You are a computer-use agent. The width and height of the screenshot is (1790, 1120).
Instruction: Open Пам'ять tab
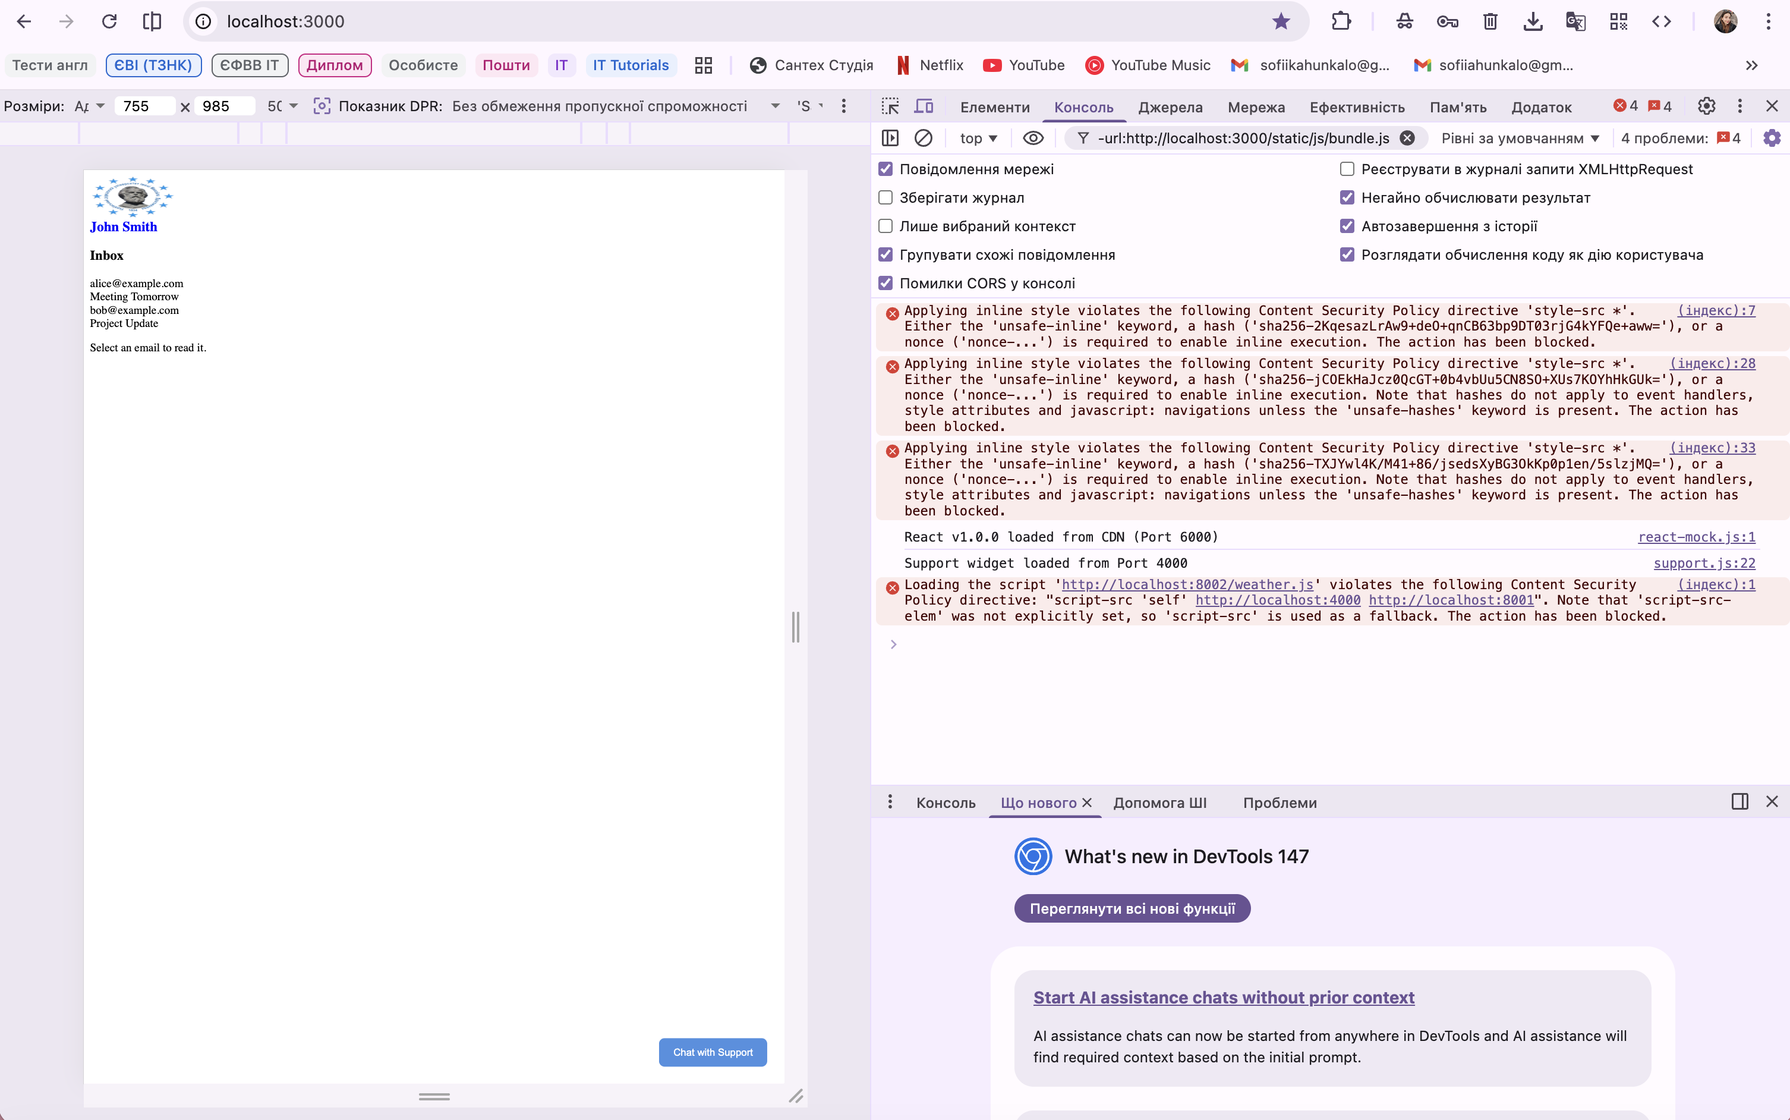[1458, 108]
